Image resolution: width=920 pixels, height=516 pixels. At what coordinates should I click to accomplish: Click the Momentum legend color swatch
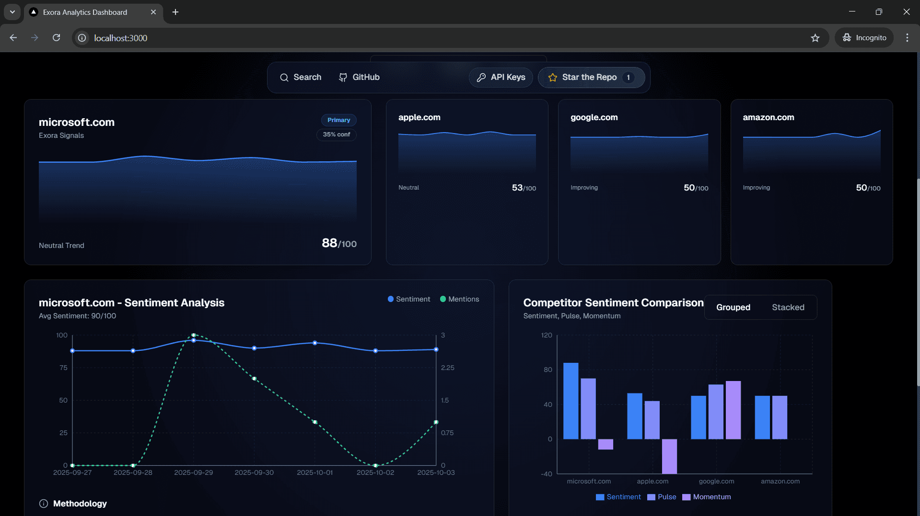pos(686,497)
